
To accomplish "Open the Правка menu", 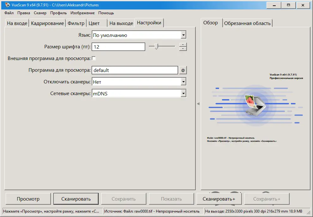I will 24,13.
